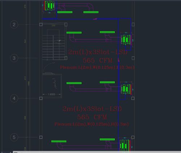This screenshot has height=153, width=181.
Task: Select the door swing arc below the stairs
Action: click(x=48, y=68)
